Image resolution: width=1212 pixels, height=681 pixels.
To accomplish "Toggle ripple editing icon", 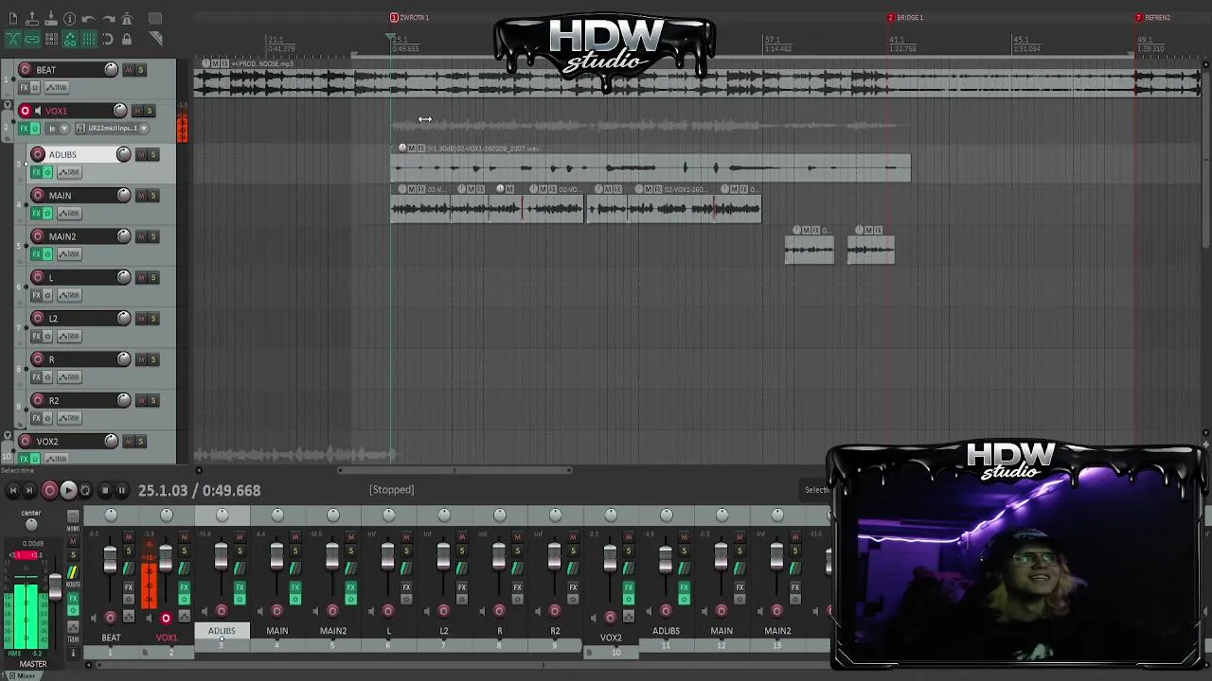I will click(x=50, y=39).
